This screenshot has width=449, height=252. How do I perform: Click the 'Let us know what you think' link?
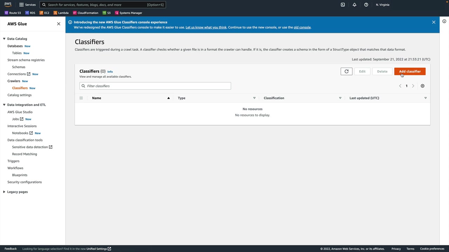206,27
